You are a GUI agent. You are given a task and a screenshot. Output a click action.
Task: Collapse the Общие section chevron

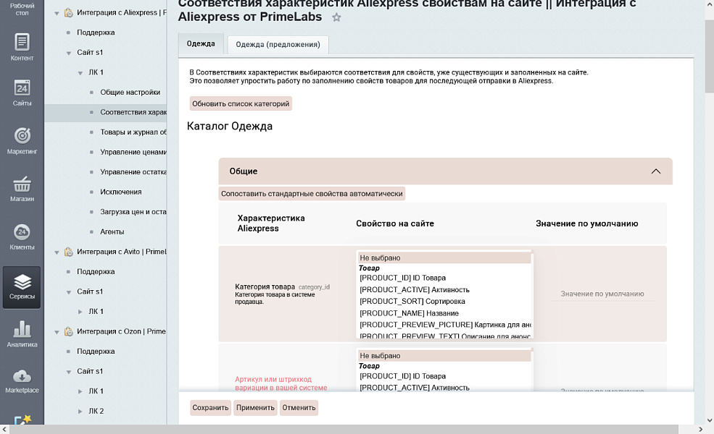(x=655, y=171)
